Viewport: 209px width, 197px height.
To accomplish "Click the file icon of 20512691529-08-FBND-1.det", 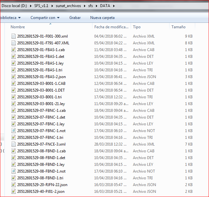I will [13, 158].
